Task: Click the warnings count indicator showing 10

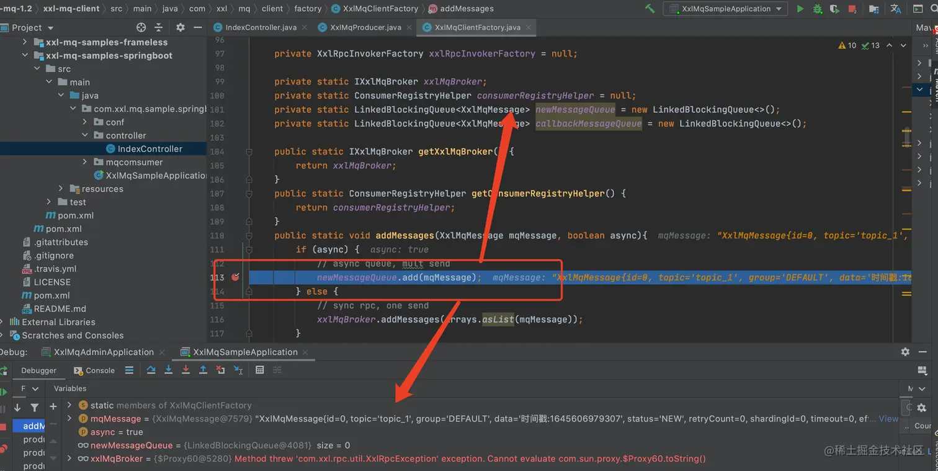Action: point(847,45)
